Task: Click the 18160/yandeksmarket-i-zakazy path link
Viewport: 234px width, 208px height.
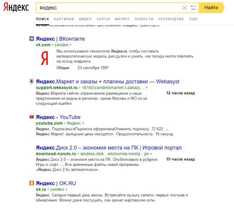Action: (x=113, y=87)
